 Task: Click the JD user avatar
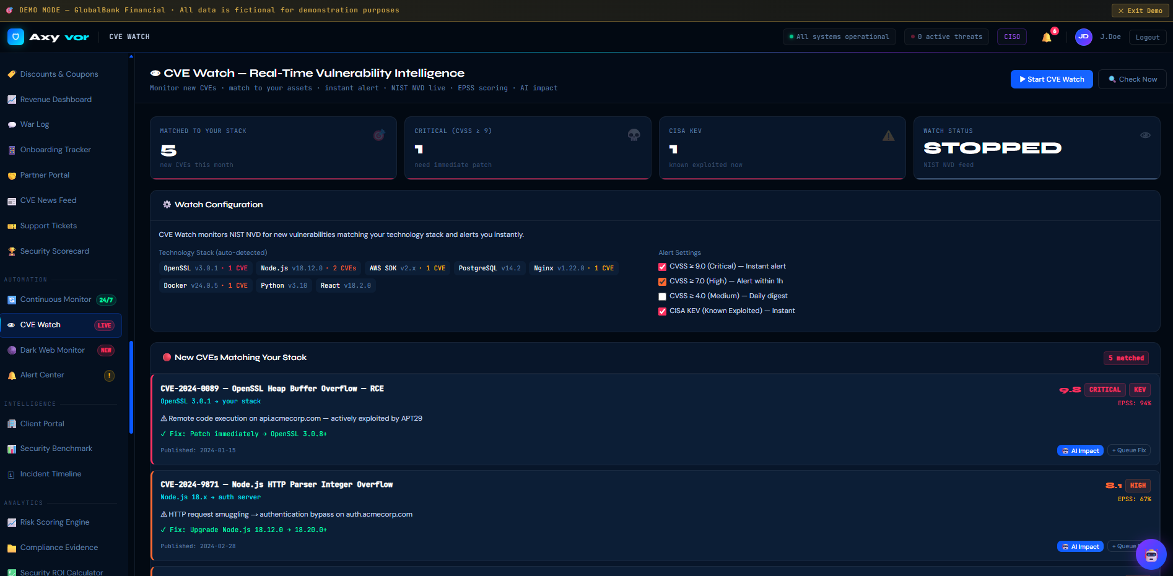(x=1083, y=37)
